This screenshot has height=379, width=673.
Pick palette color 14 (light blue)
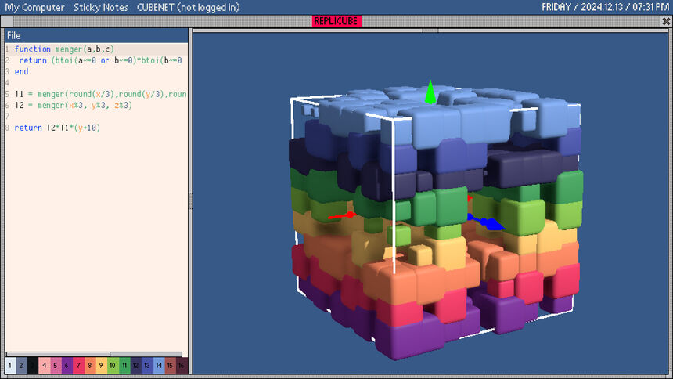point(159,365)
